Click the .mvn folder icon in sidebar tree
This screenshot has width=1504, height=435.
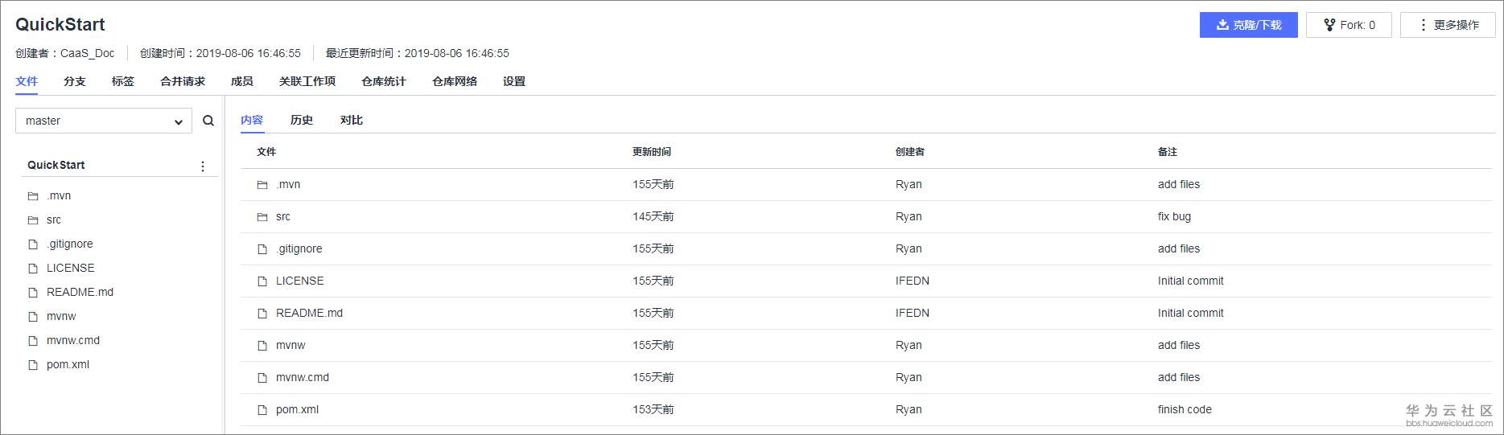pos(33,196)
